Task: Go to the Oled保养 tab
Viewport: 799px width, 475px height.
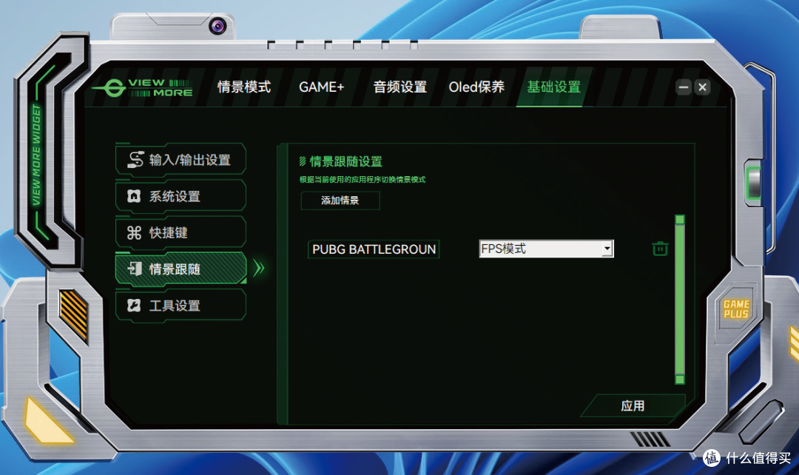Action: point(476,87)
